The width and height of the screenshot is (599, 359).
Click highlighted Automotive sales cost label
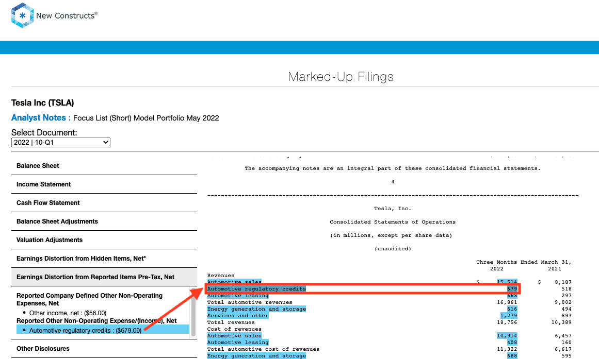pos(234,336)
